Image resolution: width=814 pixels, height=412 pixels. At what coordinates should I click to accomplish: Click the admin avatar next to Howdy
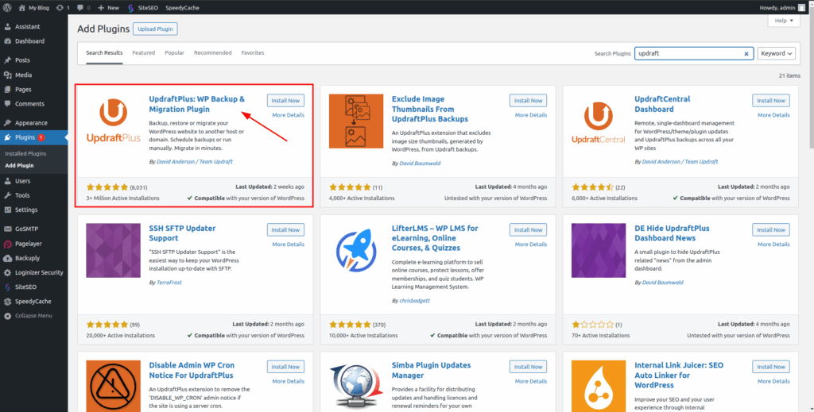click(x=802, y=8)
